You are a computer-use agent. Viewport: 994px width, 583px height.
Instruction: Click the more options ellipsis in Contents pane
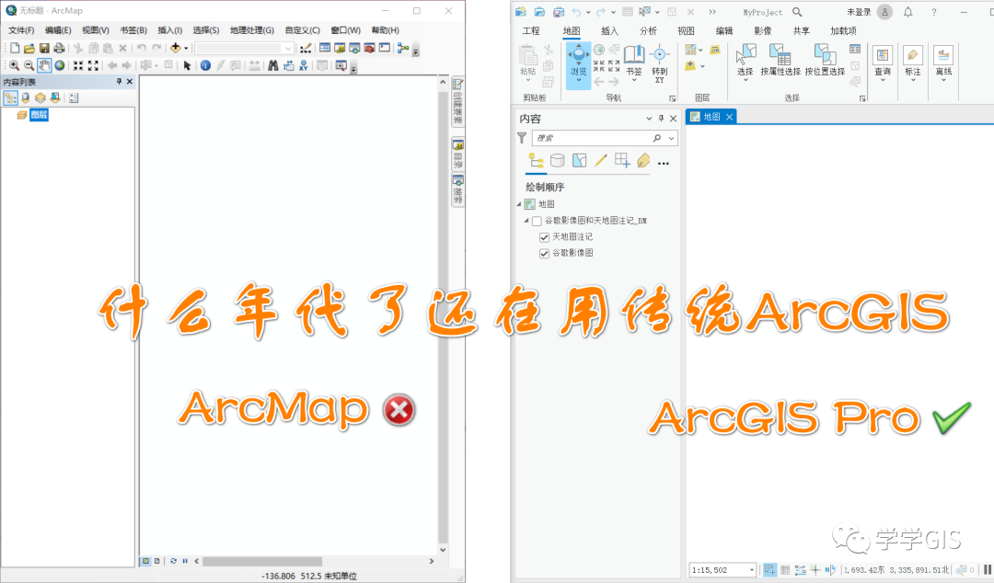point(663,163)
